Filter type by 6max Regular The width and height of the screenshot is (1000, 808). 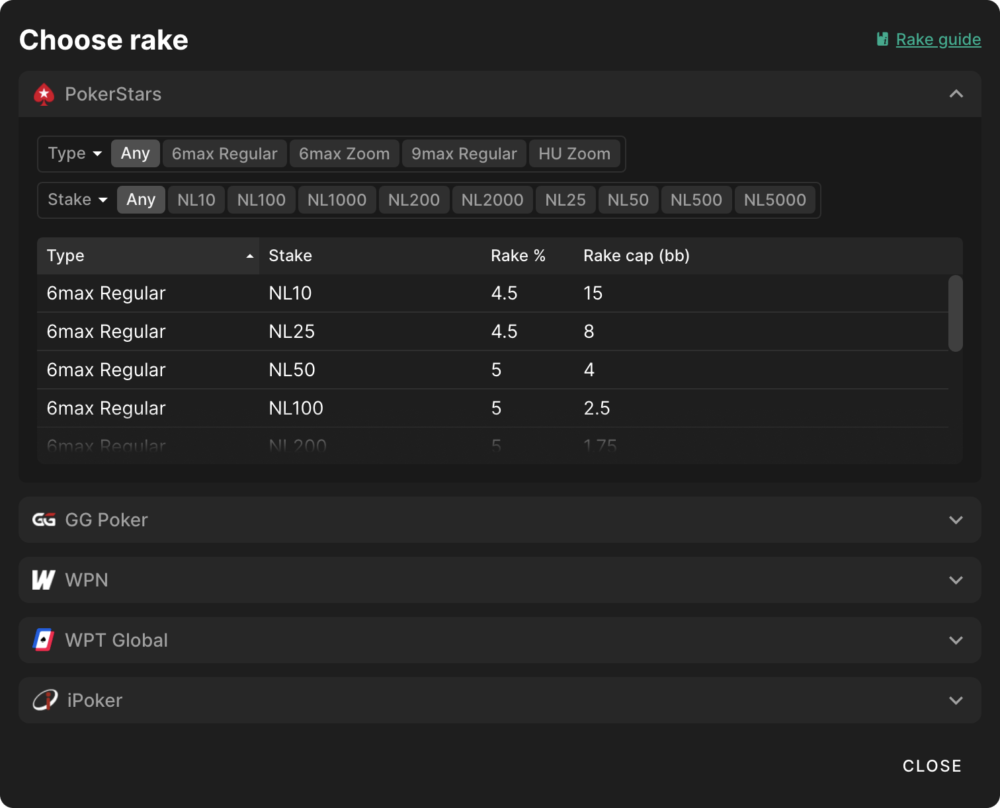(225, 153)
